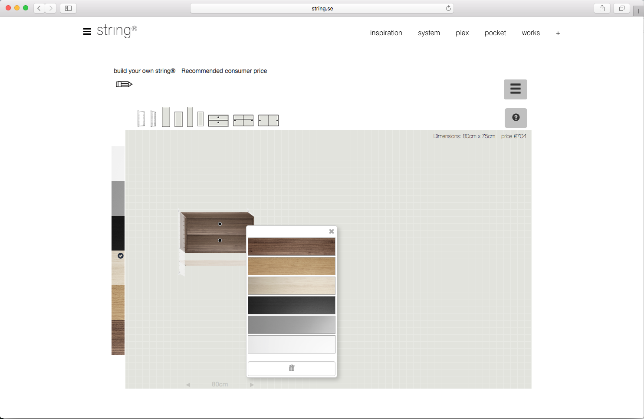Select the tall wide floor panel
The height and width of the screenshot is (419, 644).
(166, 117)
